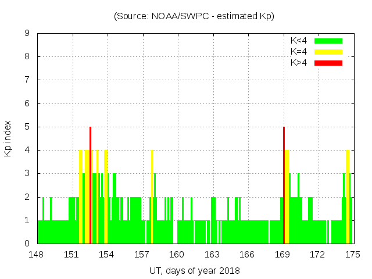Click the x-axis tick label 160
The height and width of the screenshot is (279, 372).
pyautogui.click(x=177, y=255)
